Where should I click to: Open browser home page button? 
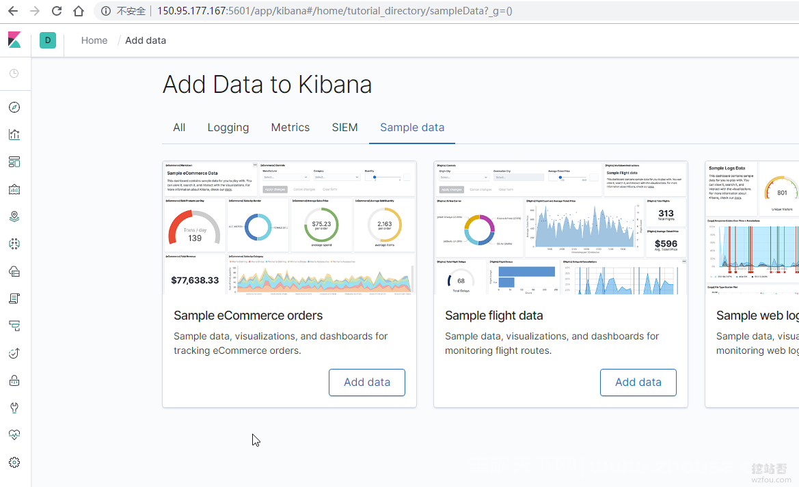tap(79, 11)
